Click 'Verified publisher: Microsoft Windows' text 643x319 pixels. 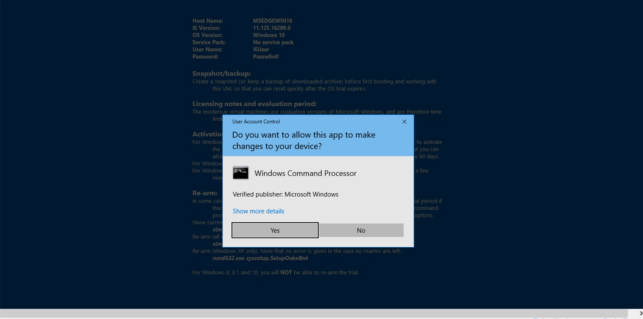pos(285,194)
